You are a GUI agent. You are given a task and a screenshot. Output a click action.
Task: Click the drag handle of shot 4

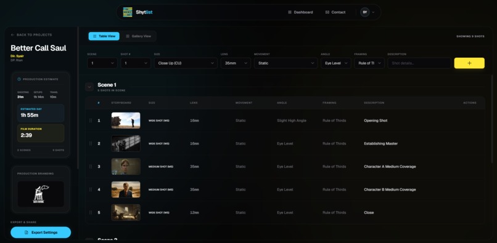[91, 189]
